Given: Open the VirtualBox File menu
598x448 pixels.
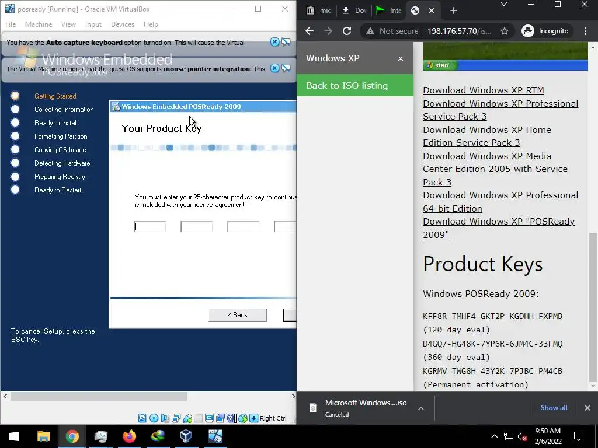Looking at the screenshot, I should (11, 24).
